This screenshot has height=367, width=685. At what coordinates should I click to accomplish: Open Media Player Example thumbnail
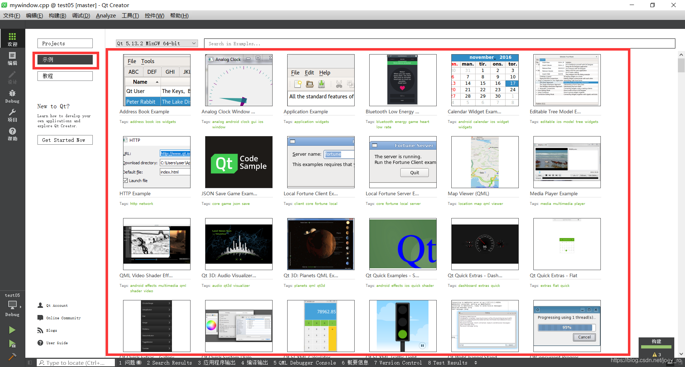tap(567, 162)
